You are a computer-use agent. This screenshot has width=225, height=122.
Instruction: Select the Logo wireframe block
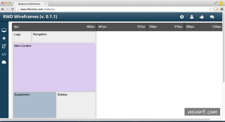point(22,37)
